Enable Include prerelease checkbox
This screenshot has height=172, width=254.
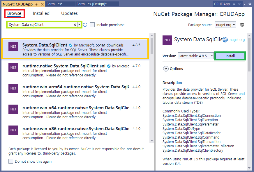coord(92,25)
